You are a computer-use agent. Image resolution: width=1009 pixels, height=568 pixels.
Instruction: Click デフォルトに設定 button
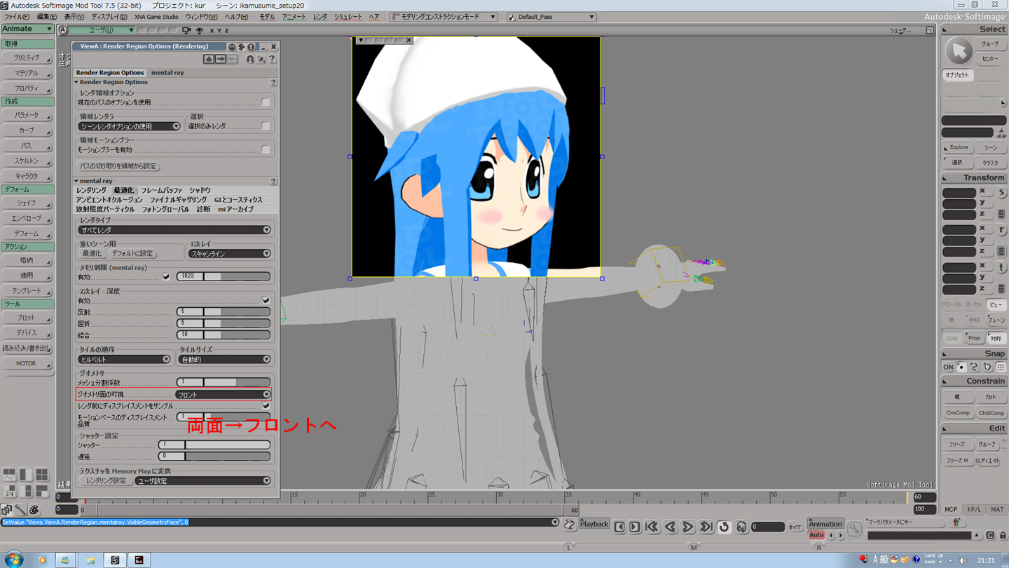pyautogui.click(x=132, y=254)
